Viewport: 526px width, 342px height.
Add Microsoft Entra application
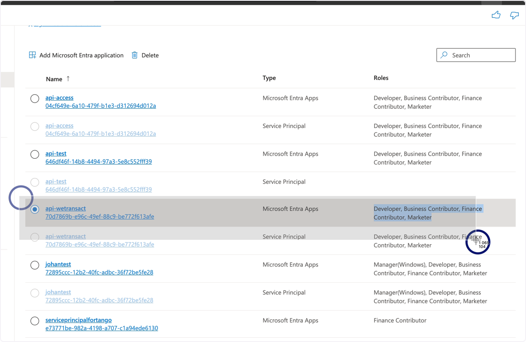coord(76,55)
